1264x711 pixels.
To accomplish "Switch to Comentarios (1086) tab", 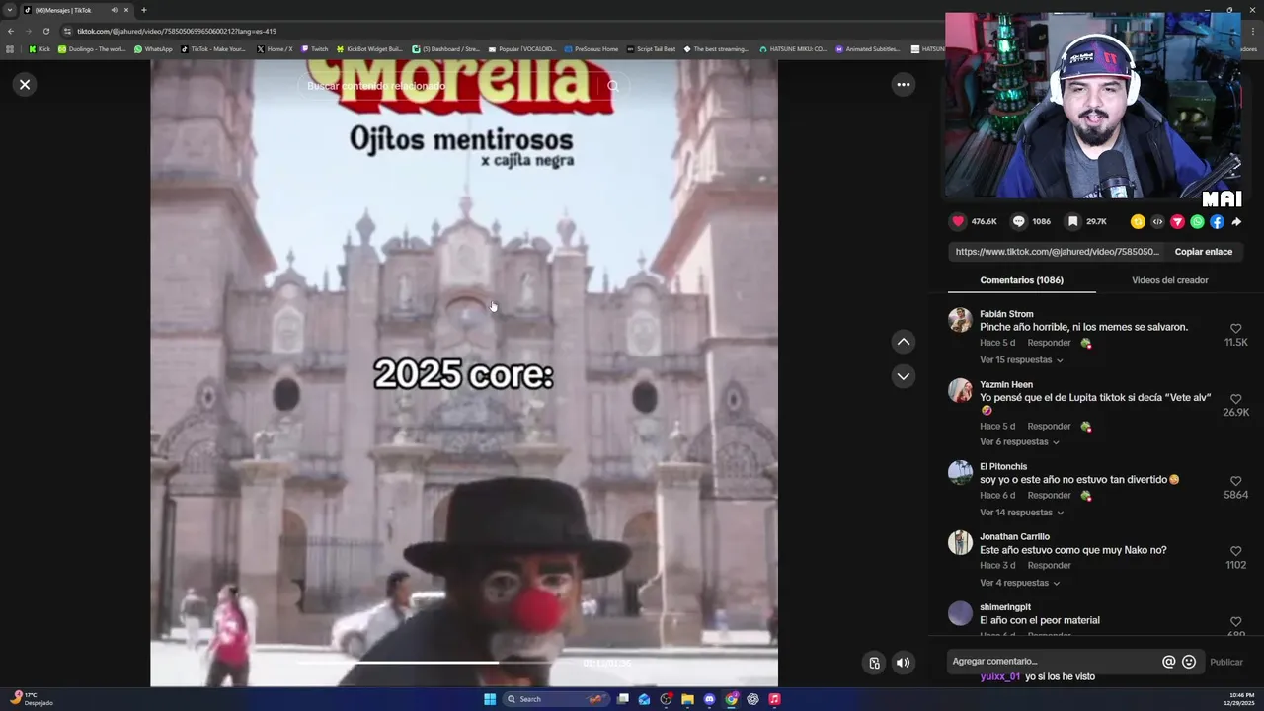I will tap(1021, 280).
